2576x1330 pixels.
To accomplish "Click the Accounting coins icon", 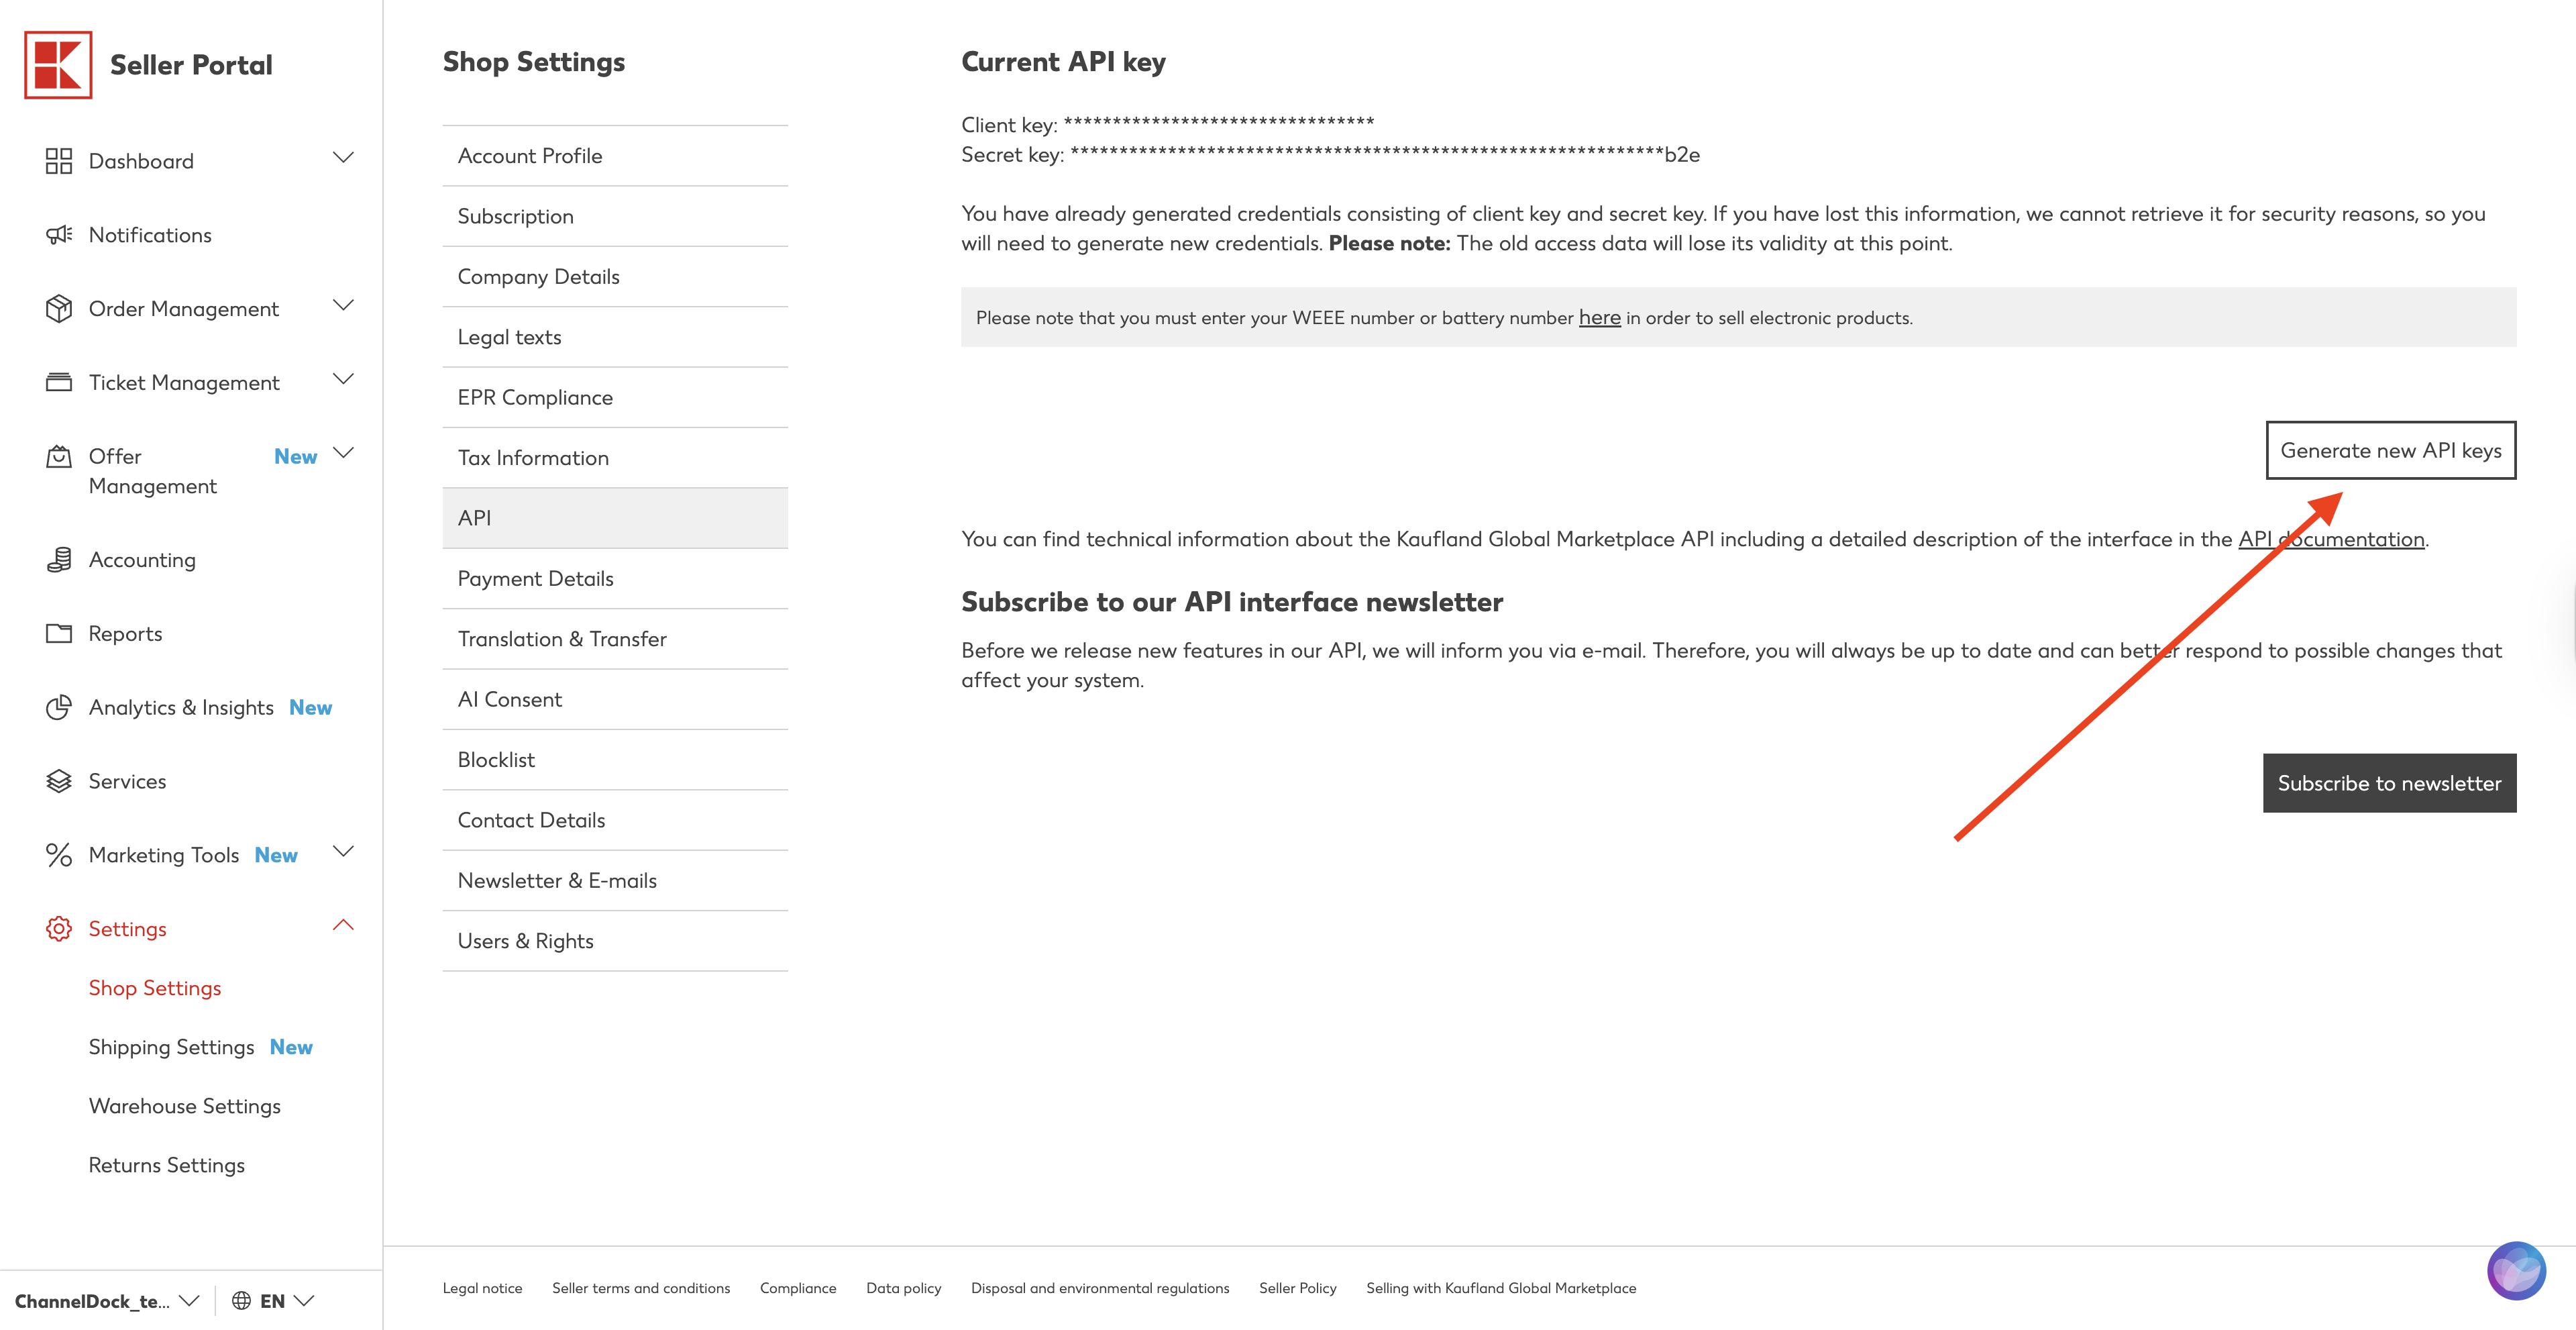I will [x=59, y=560].
